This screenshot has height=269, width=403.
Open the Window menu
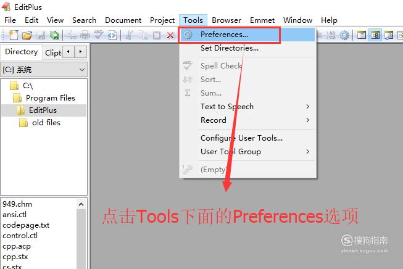coord(297,20)
